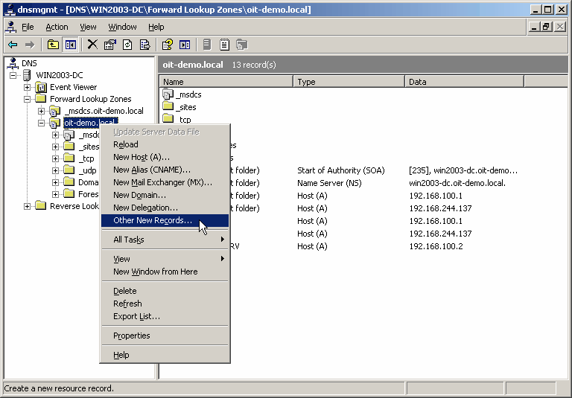
Task: Choose New Host (A) in context menu
Action: (142, 157)
